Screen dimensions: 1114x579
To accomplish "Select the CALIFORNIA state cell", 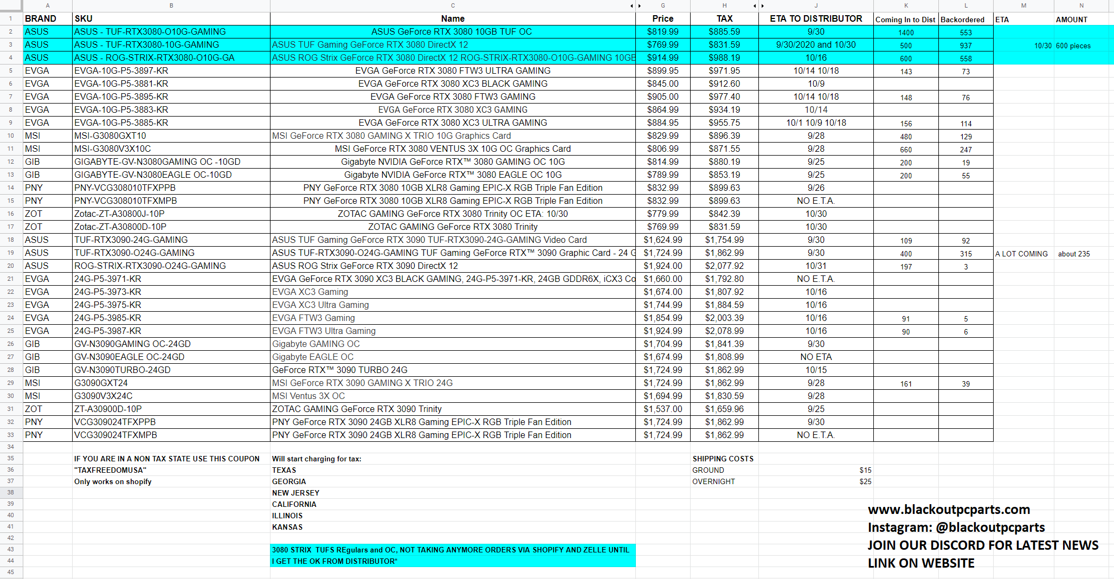I will point(453,504).
